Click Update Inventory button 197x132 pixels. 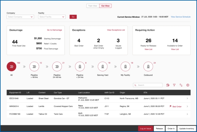point(187,129)
